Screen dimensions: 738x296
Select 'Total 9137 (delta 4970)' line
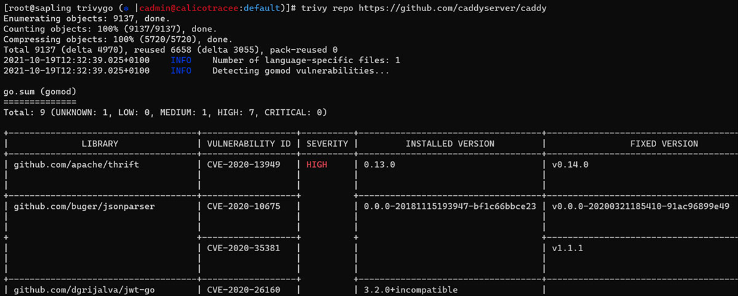coord(170,49)
